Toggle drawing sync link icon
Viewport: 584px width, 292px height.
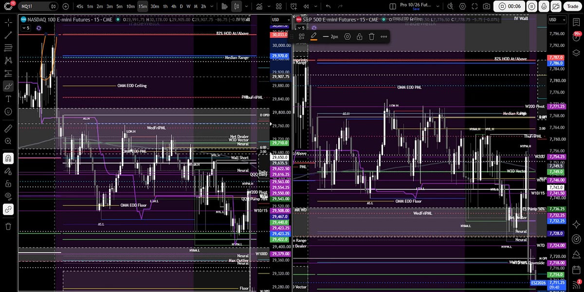click(x=8, y=209)
